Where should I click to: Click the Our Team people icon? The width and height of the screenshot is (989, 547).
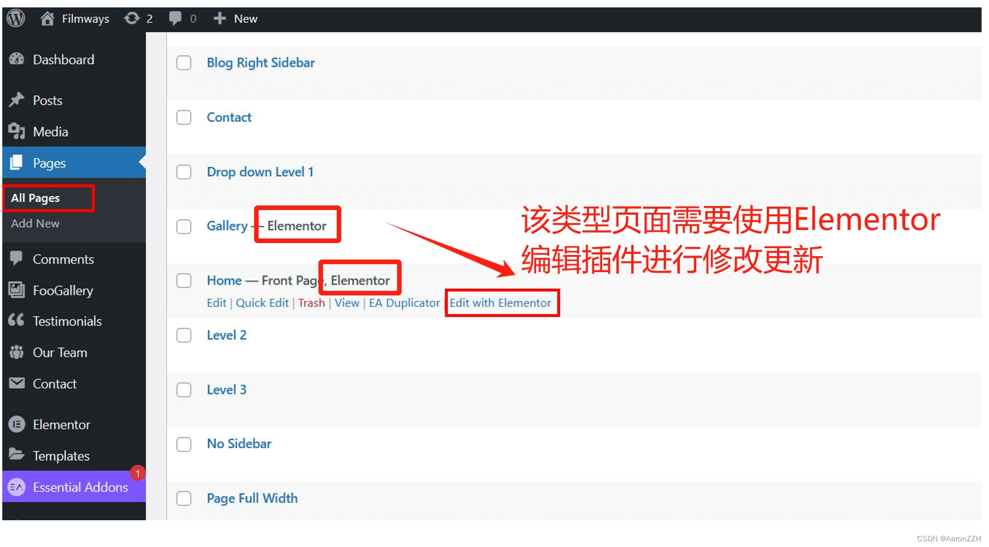[x=17, y=352]
